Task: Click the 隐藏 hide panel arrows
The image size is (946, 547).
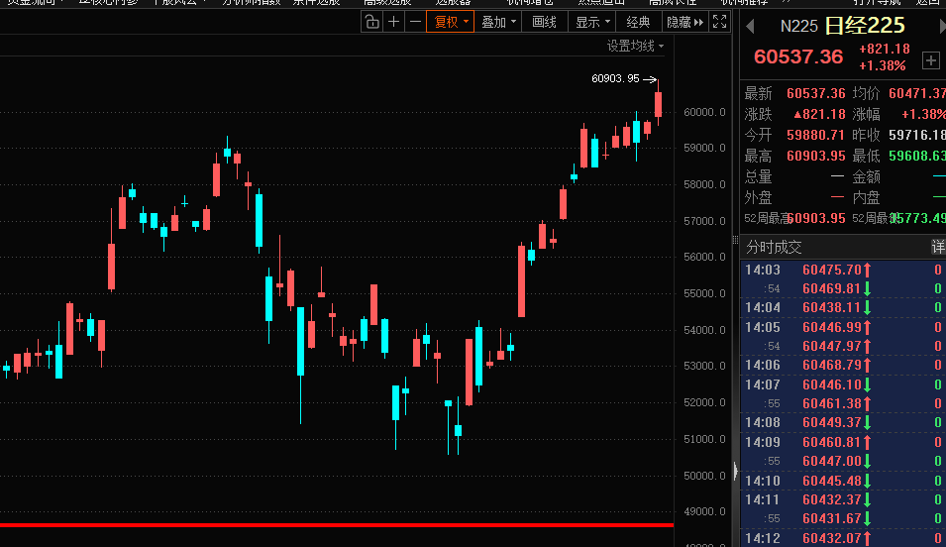Action: tap(685, 22)
